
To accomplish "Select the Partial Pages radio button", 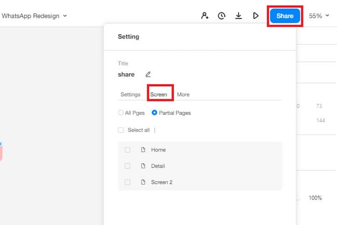I will 155,113.
